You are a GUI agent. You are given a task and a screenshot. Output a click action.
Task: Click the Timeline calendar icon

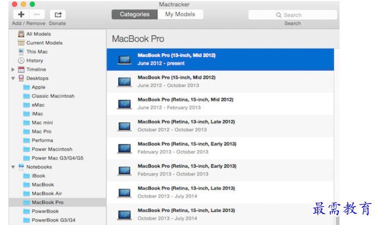point(21,69)
